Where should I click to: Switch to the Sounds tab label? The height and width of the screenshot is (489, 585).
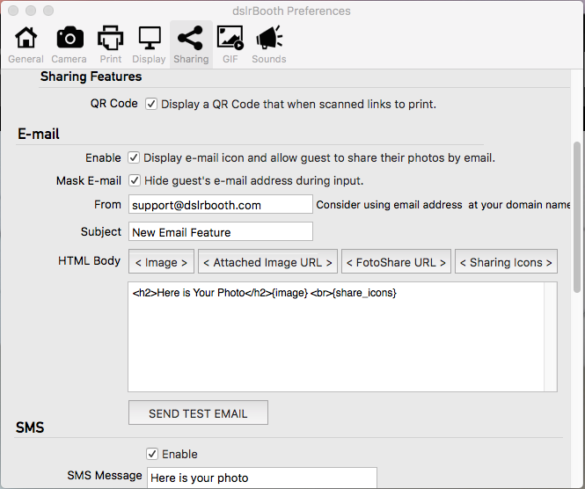[x=269, y=59]
